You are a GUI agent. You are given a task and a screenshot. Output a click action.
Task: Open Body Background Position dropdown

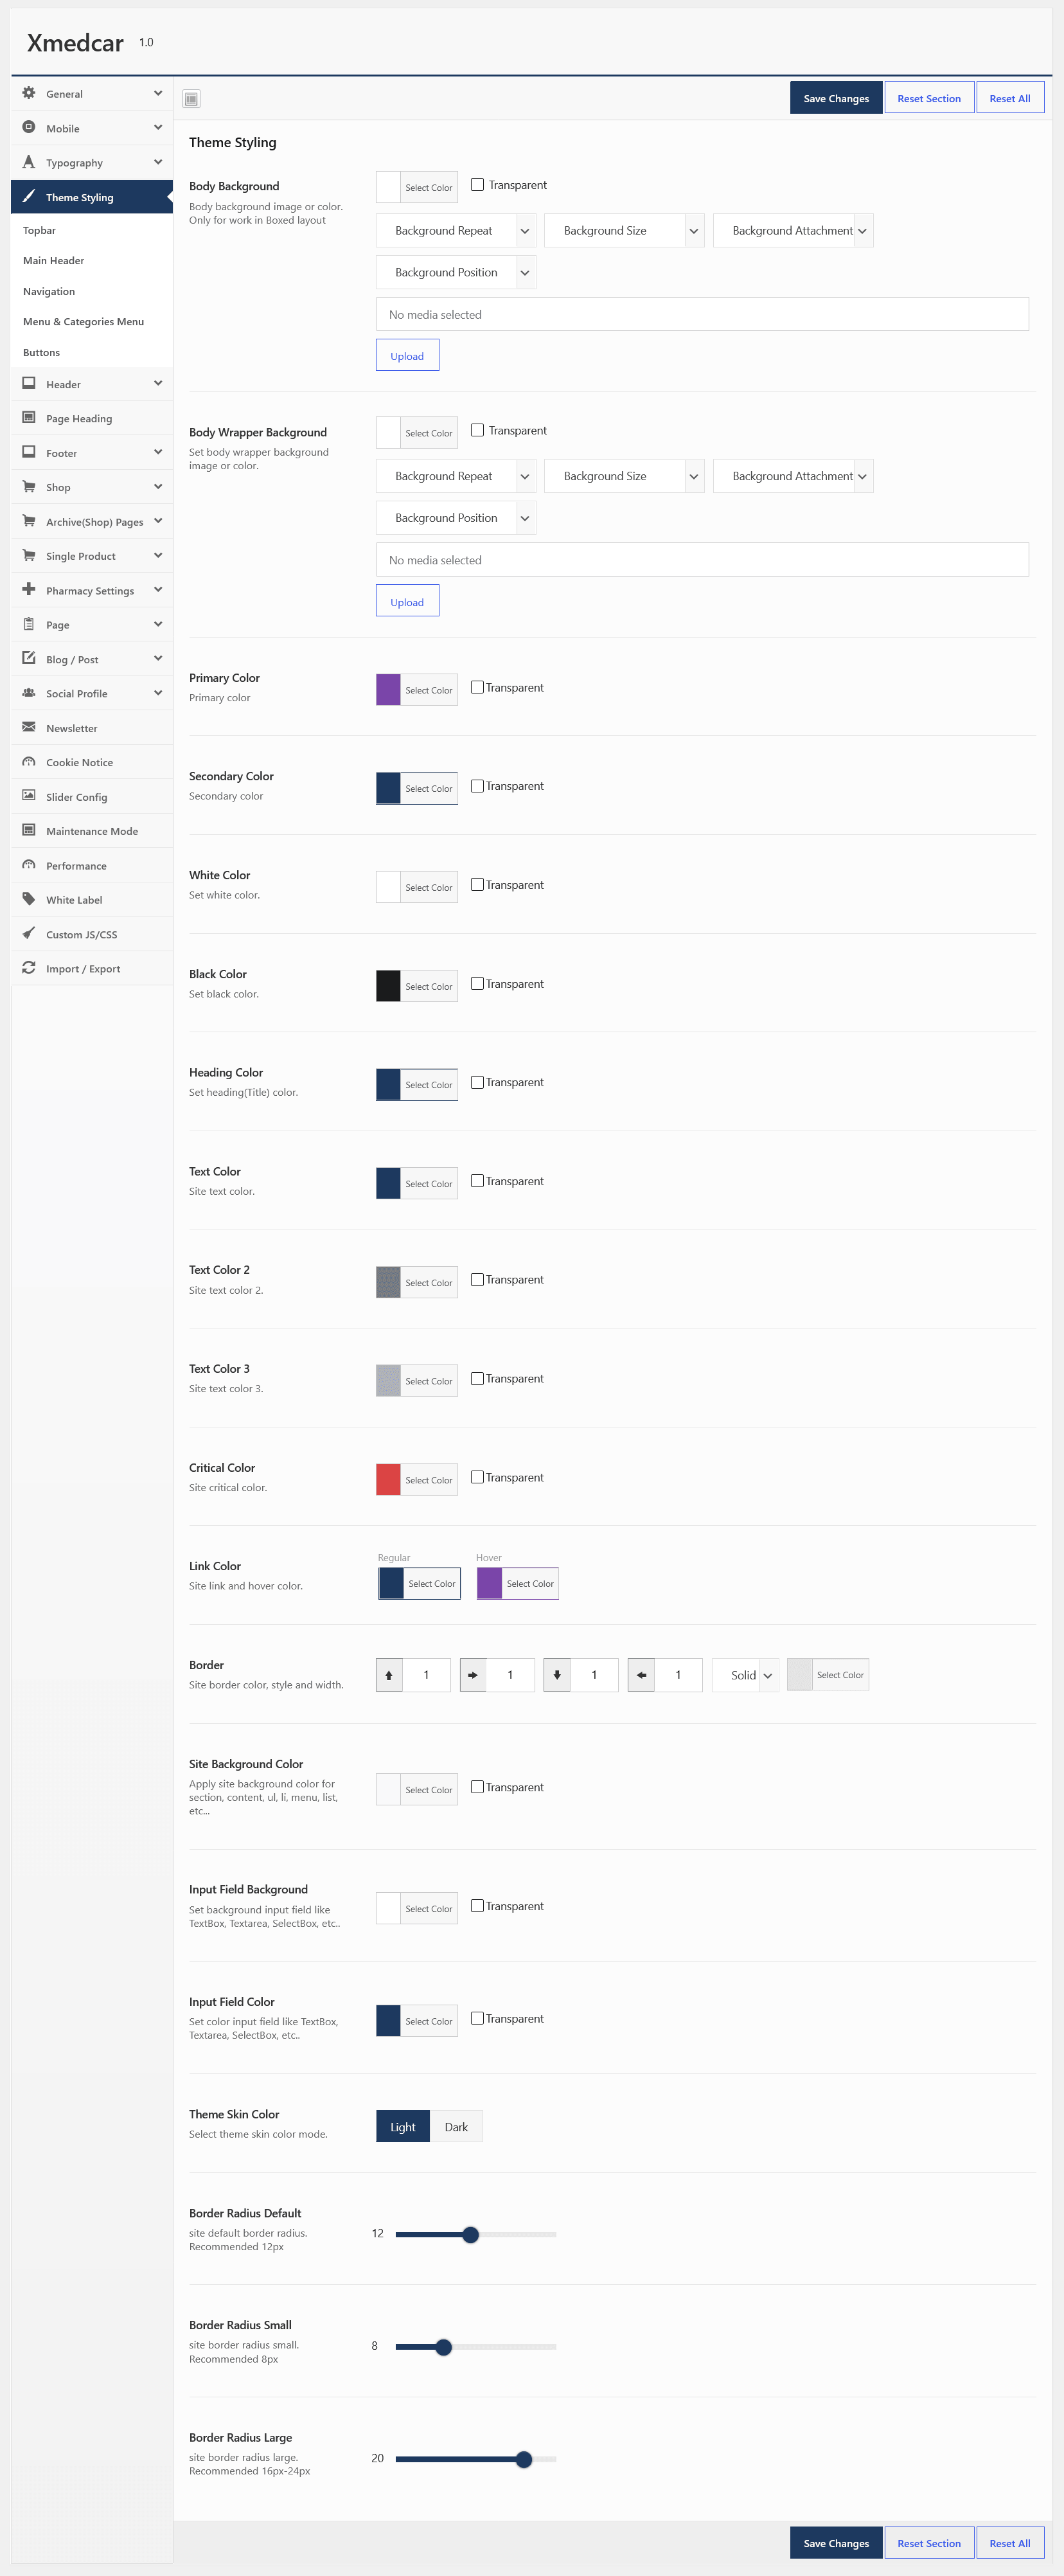click(456, 273)
